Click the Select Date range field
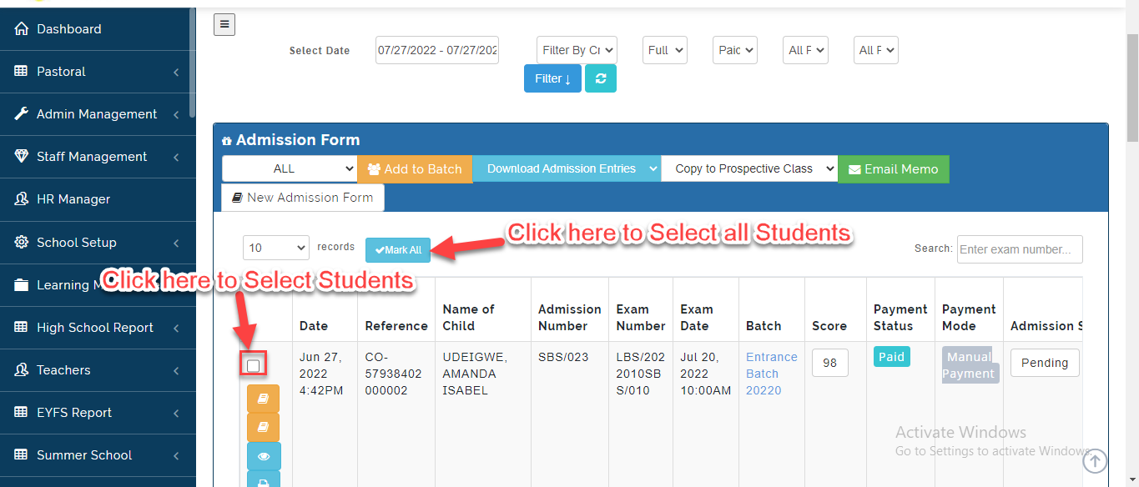 437,50
